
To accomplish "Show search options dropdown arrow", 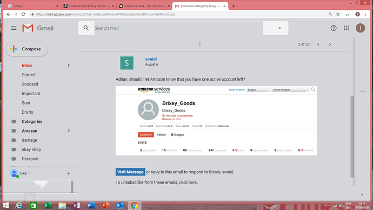I will click(x=280, y=28).
